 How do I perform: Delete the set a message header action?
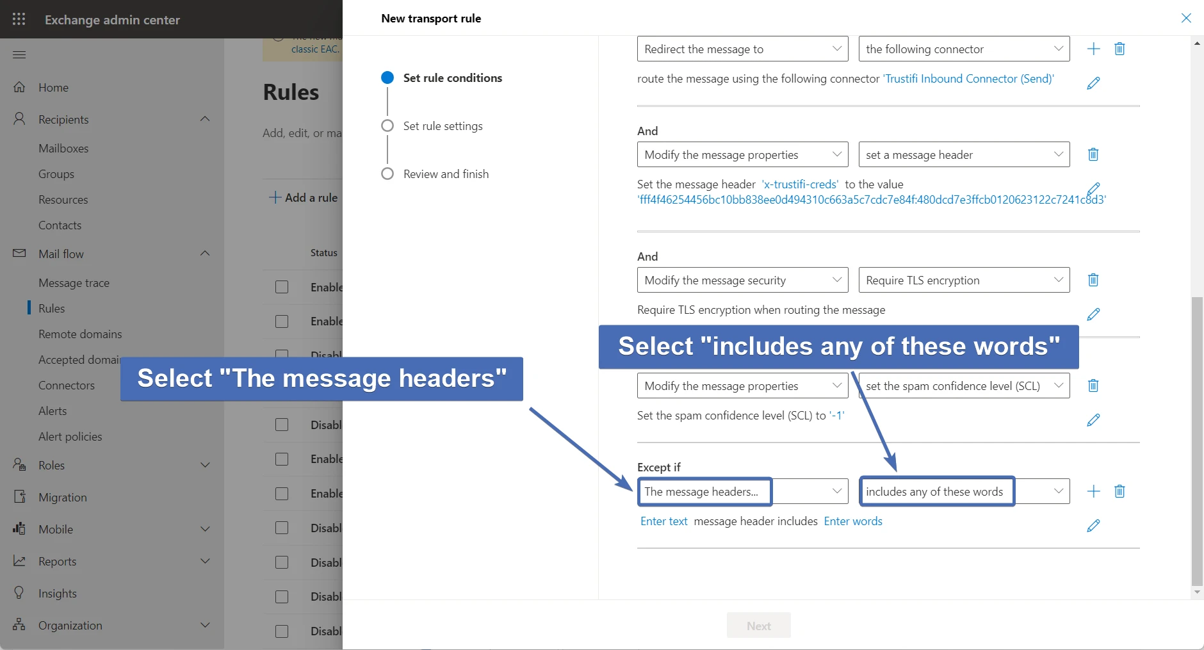tap(1093, 154)
